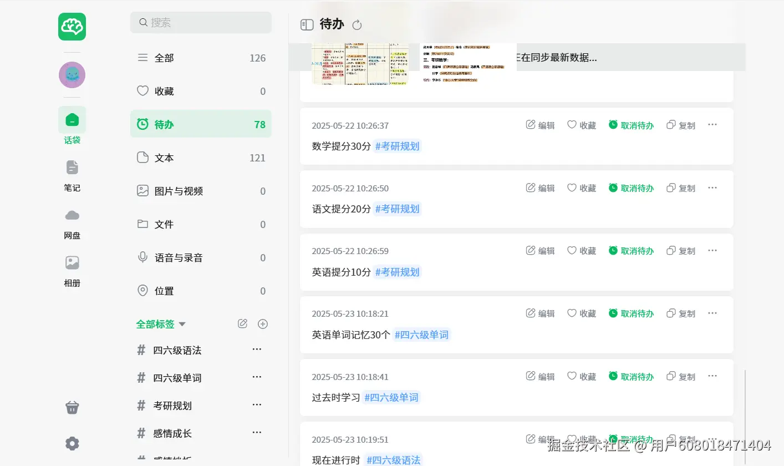Click #四六级语法 tag in 现在进行时 note
Screen dimensions: 784x466
pyautogui.click(x=393, y=460)
